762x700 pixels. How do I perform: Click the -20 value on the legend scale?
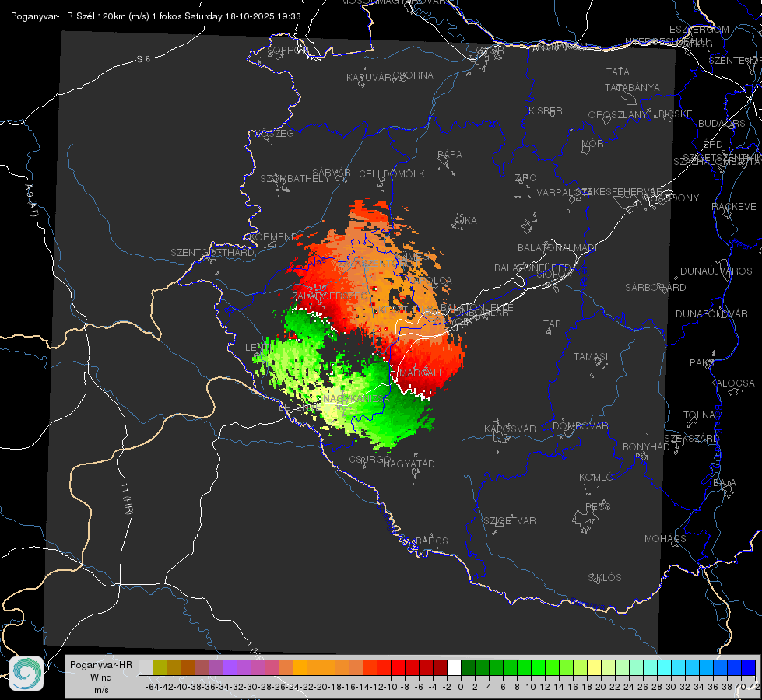321,687
